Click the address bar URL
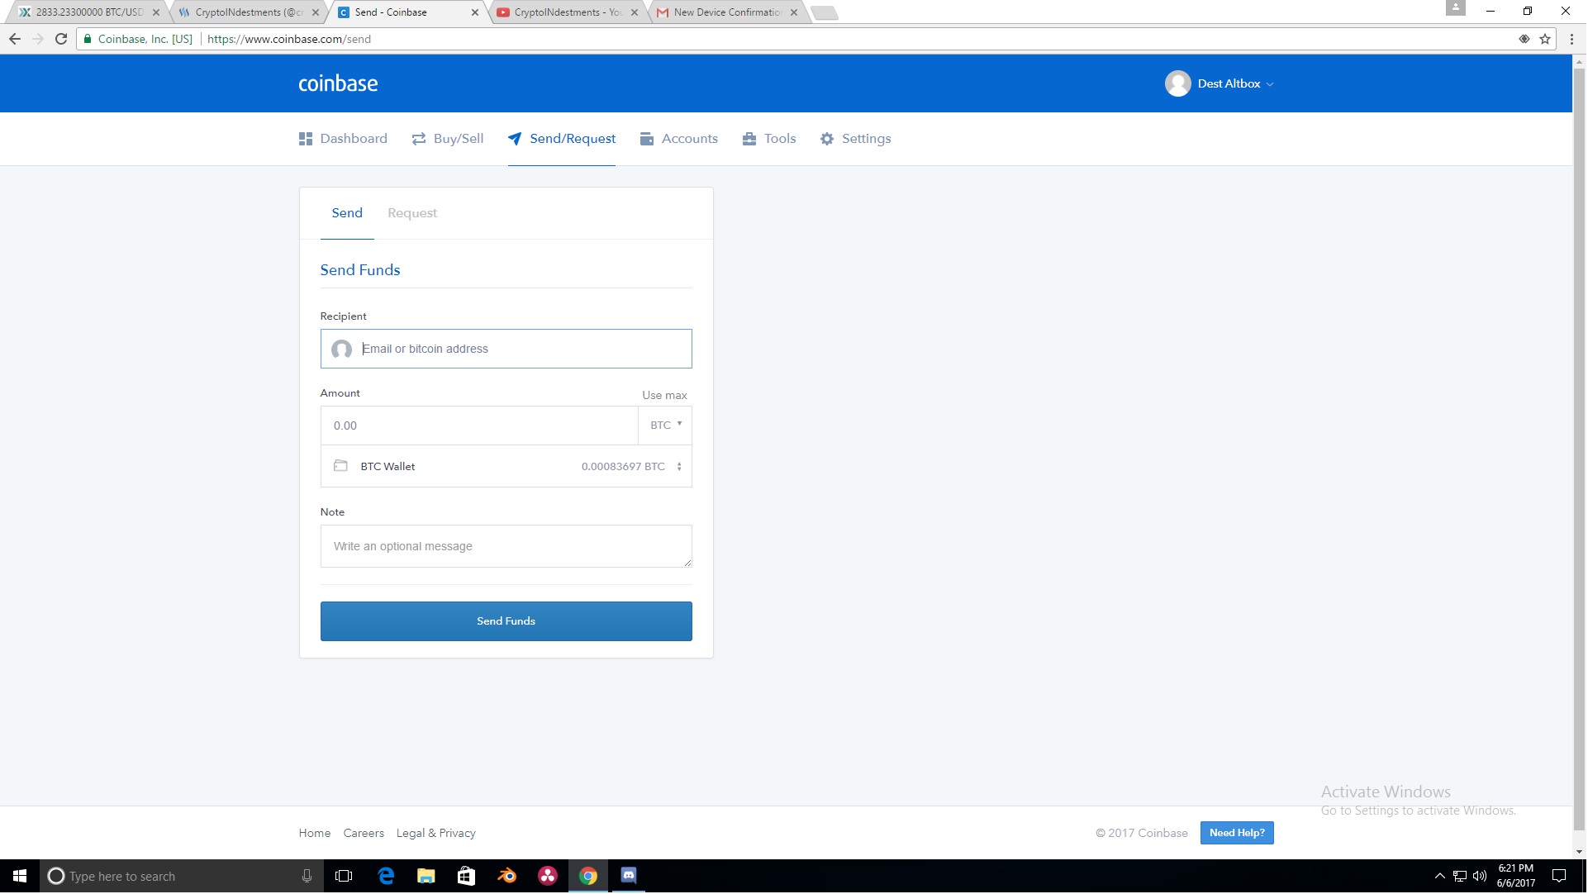This screenshot has height=894, width=1588. [289, 39]
